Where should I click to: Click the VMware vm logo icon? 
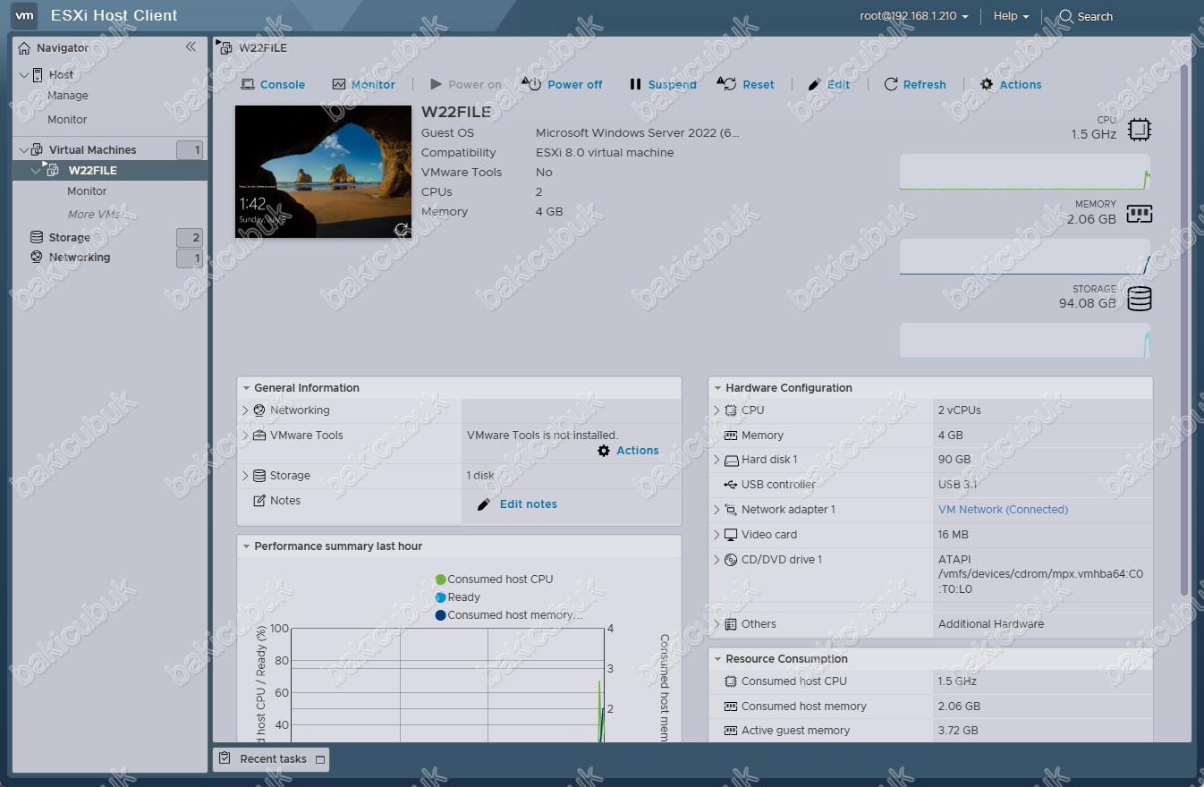25,15
